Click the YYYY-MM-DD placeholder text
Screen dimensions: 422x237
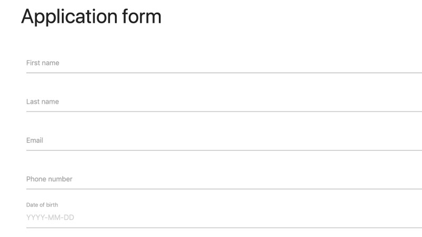(x=50, y=216)
